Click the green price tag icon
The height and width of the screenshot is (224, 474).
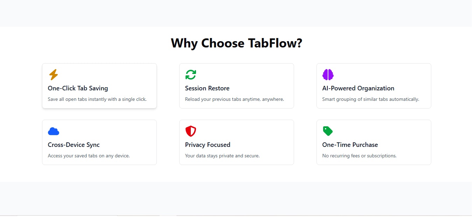(x=328, y=131)
